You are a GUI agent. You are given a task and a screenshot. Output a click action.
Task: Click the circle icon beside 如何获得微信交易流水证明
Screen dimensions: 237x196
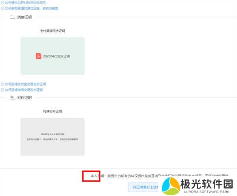point(2,90)
